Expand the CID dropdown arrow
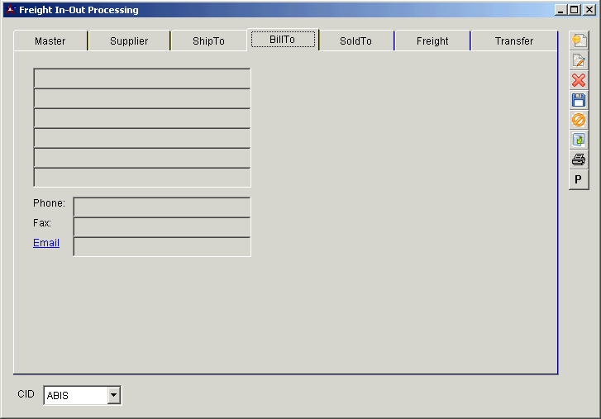The width and height of the screenshot is (601, 419). click(114, 396)
